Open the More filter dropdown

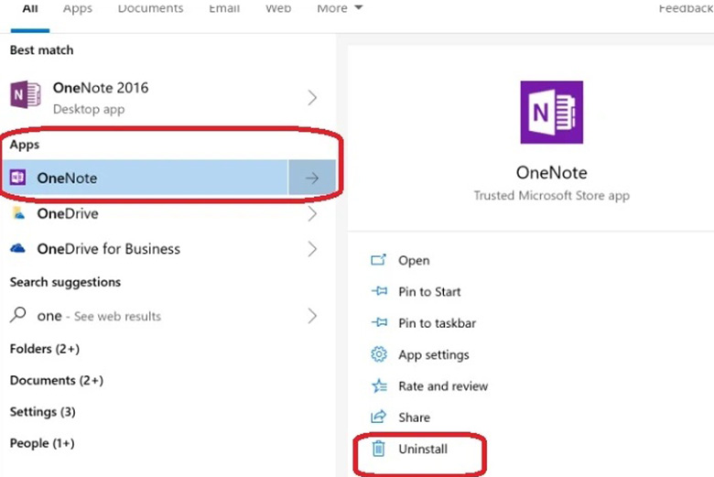pos(340,7)
